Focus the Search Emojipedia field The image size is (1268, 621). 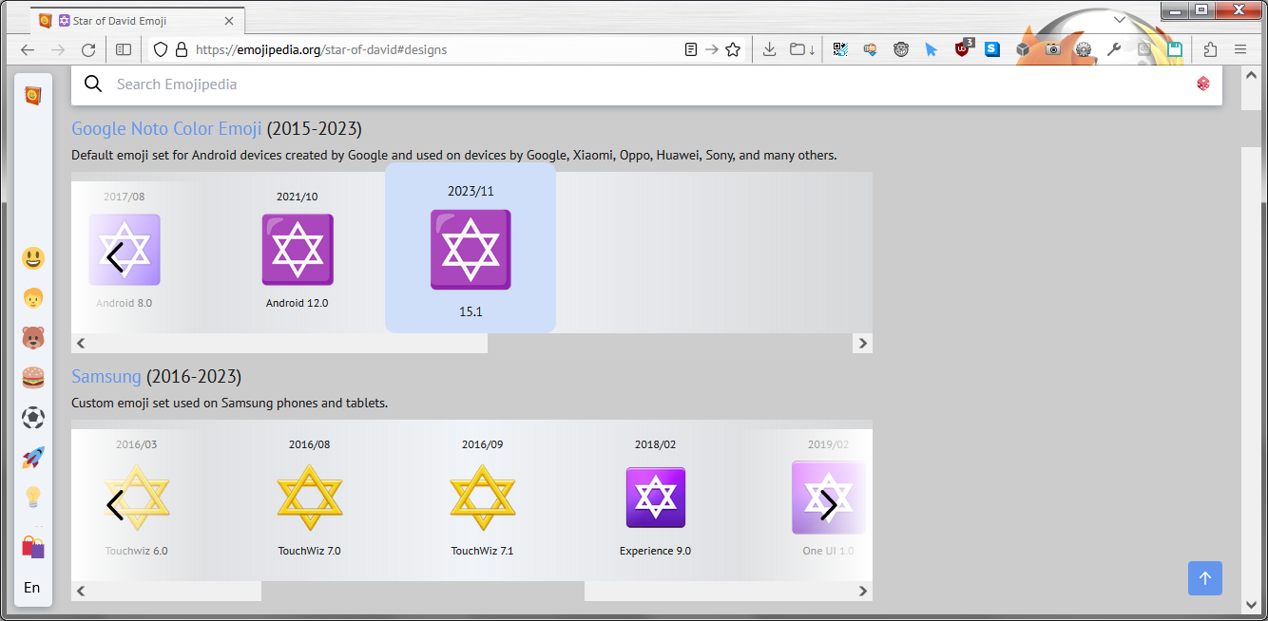pyautogui.click(x=646, y=85)
